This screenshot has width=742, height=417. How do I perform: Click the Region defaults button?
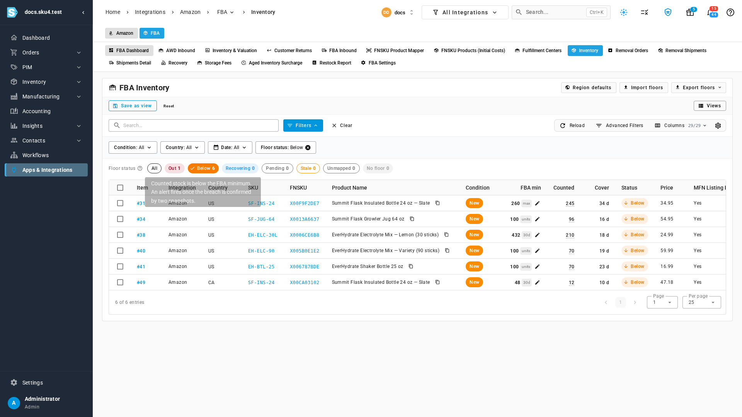click(589, 88)
